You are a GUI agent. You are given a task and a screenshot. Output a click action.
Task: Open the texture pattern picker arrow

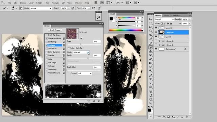pos(78,34)
